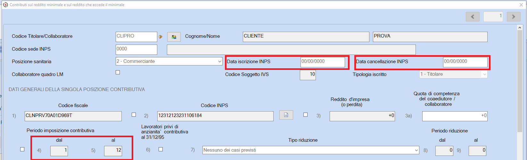Click Reddito d'impresa field 3
Screen dimensions: 527x160
point(362,116)
